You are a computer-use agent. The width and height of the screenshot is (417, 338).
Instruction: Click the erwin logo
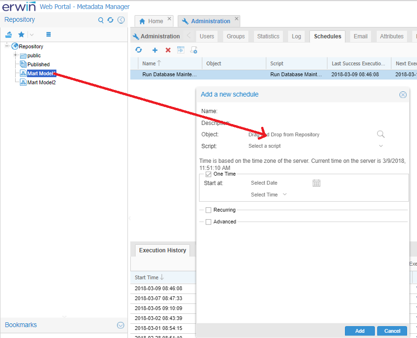coord(18,7)
